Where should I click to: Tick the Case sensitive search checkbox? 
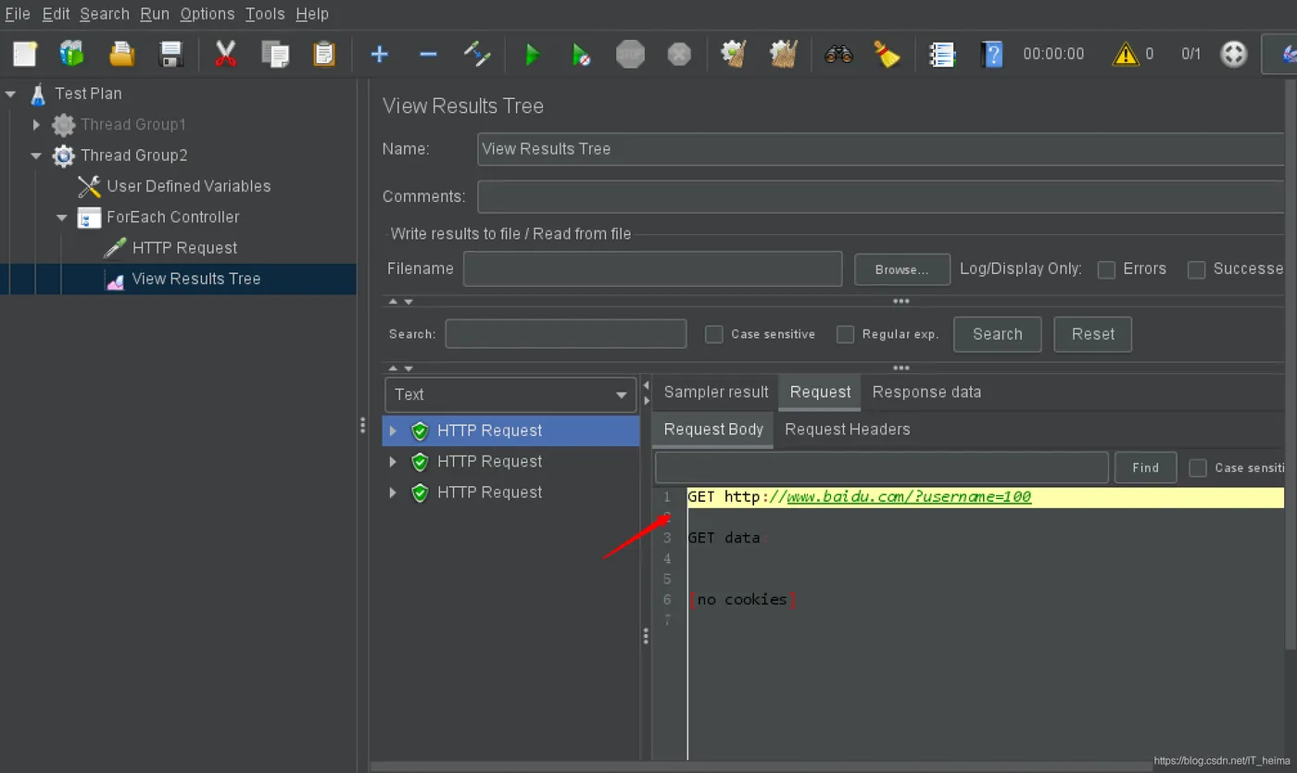pos(713,334)
